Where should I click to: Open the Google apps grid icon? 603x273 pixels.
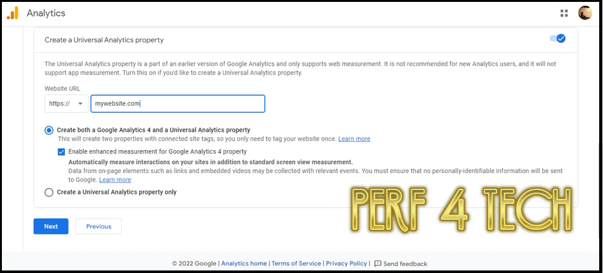pyautogui.click(x=564, y=13)
